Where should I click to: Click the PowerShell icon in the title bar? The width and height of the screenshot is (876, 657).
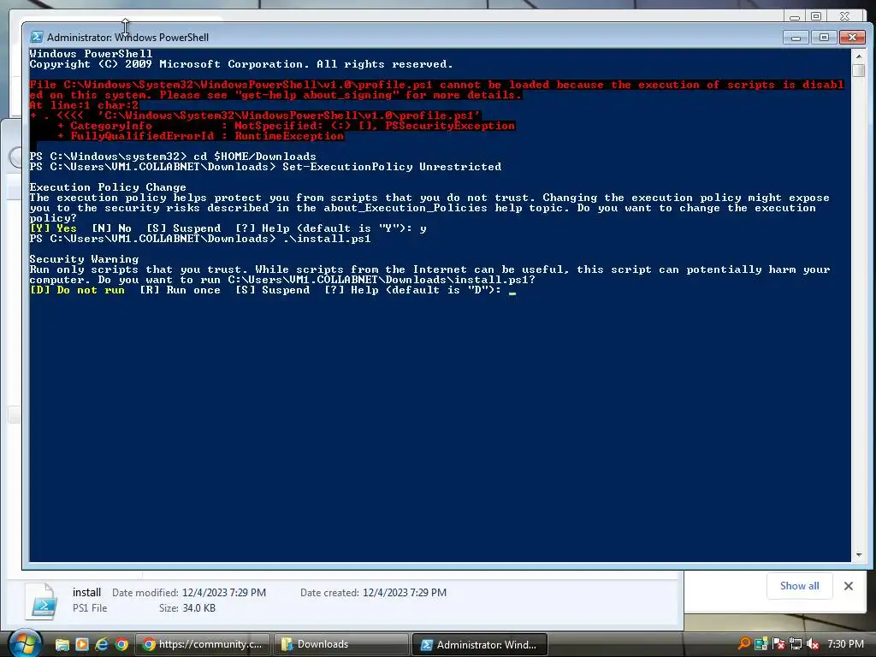(37, 37)
